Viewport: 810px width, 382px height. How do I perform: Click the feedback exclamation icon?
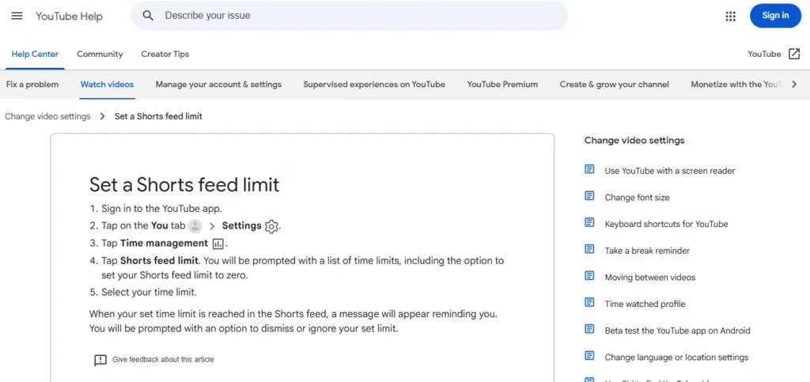click(100, 360)
